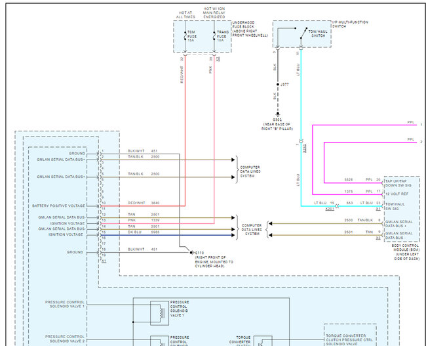Screen dimensions: 426x346
Task: Click the TOW/HAUL SW SIG label
Action: [395, 206]
